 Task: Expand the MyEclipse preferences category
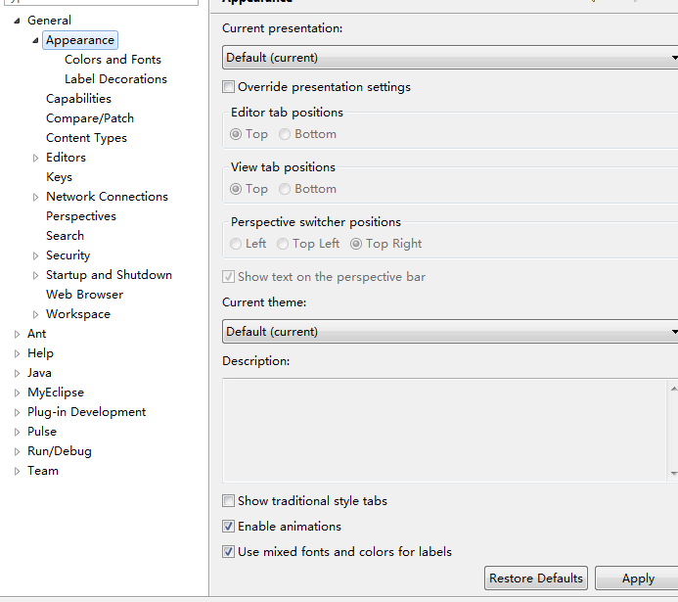[x=18, y=393]
